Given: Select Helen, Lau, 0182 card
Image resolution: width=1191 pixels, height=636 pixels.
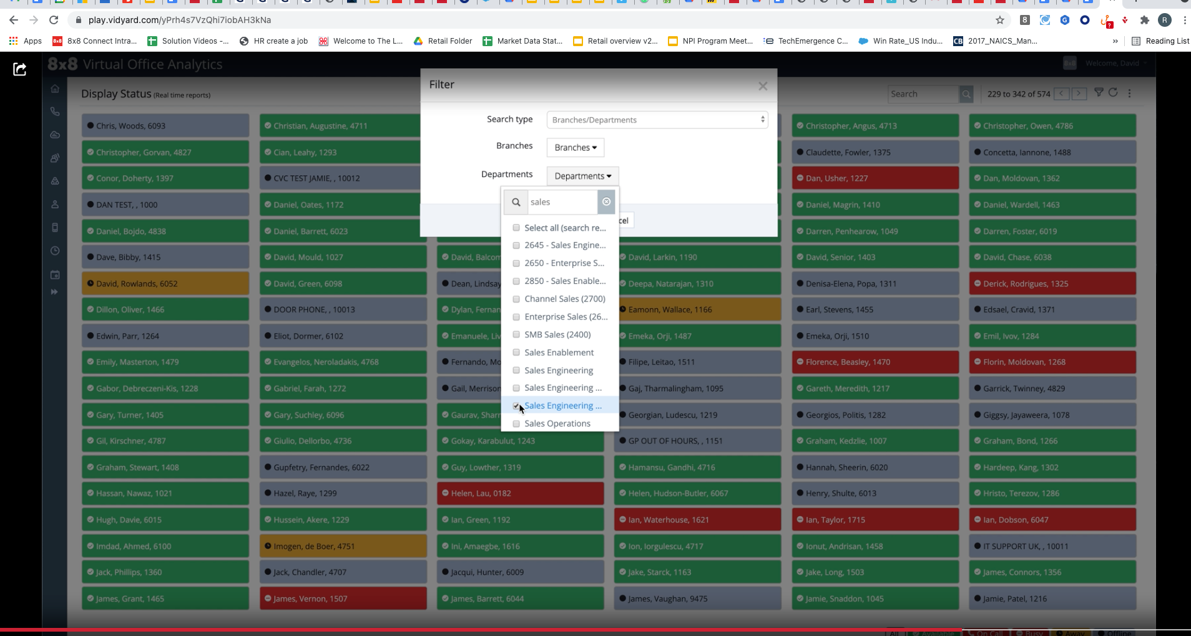Looking at the screenshot, I should pos(521,493).
